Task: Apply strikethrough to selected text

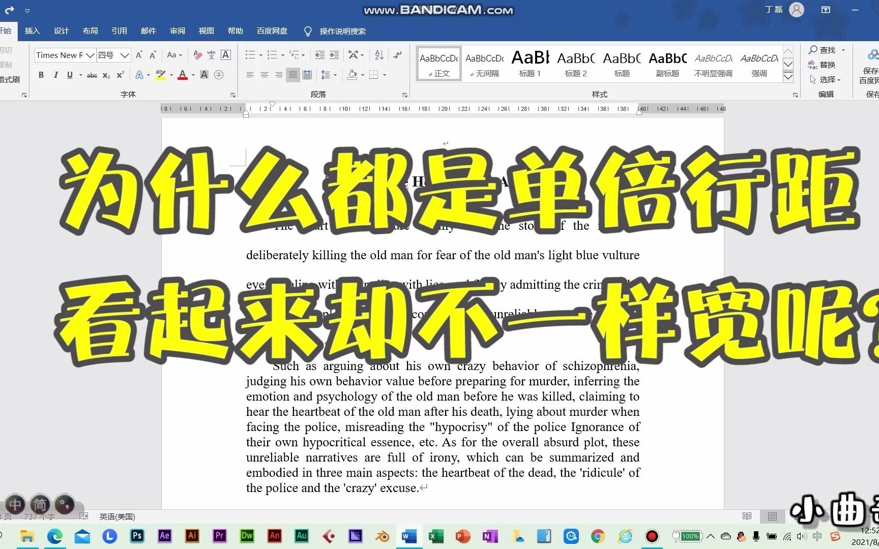Action: 92,75
